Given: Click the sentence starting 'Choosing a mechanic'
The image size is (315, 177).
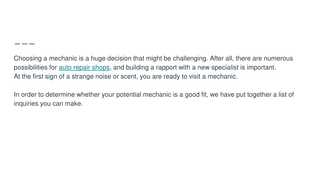Looking at the screenshot, I should (x=111, y=58).
